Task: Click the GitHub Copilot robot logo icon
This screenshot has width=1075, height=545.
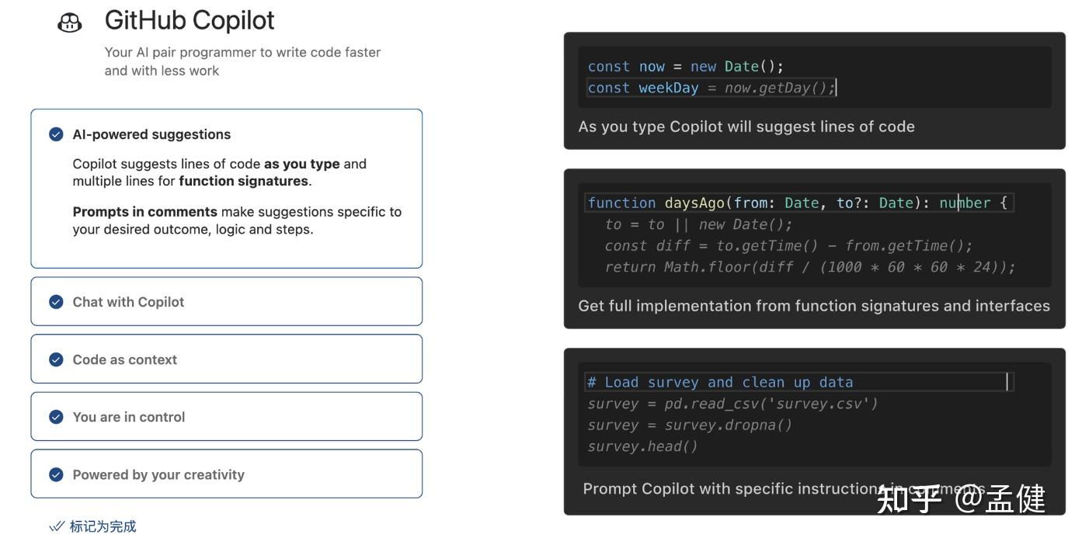Action: 69,22
